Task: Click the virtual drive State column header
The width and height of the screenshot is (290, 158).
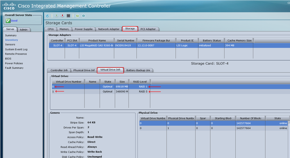Action: [x=108, y=82]
